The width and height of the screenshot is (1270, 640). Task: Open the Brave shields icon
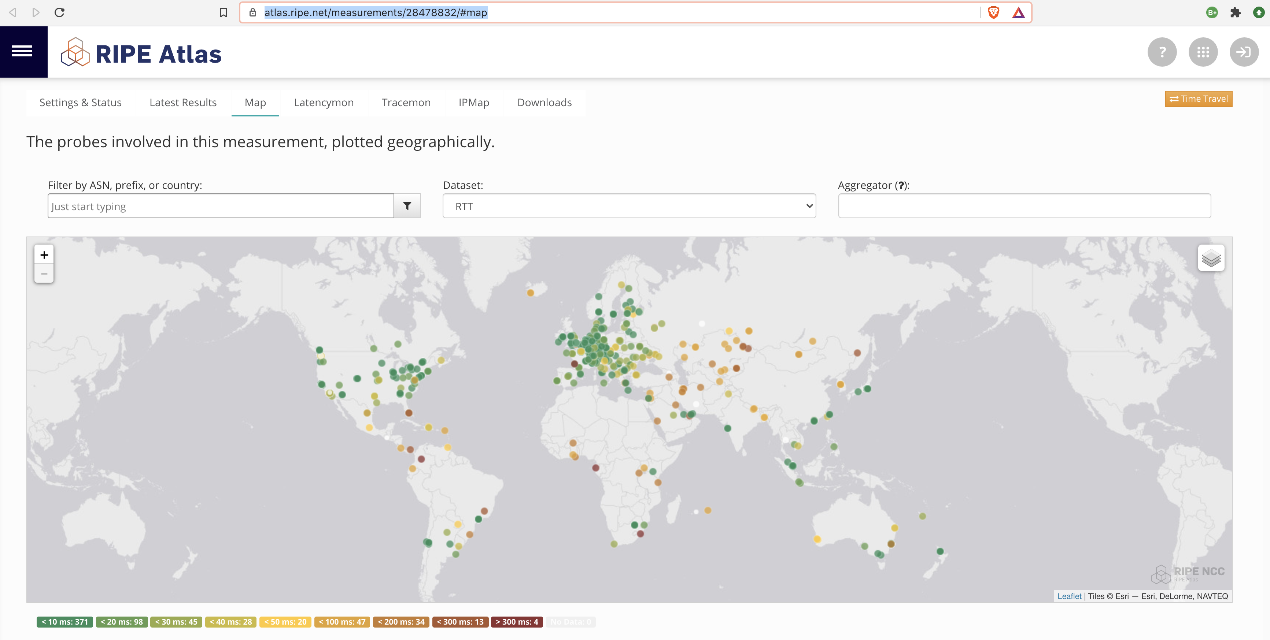coord(993,12)
